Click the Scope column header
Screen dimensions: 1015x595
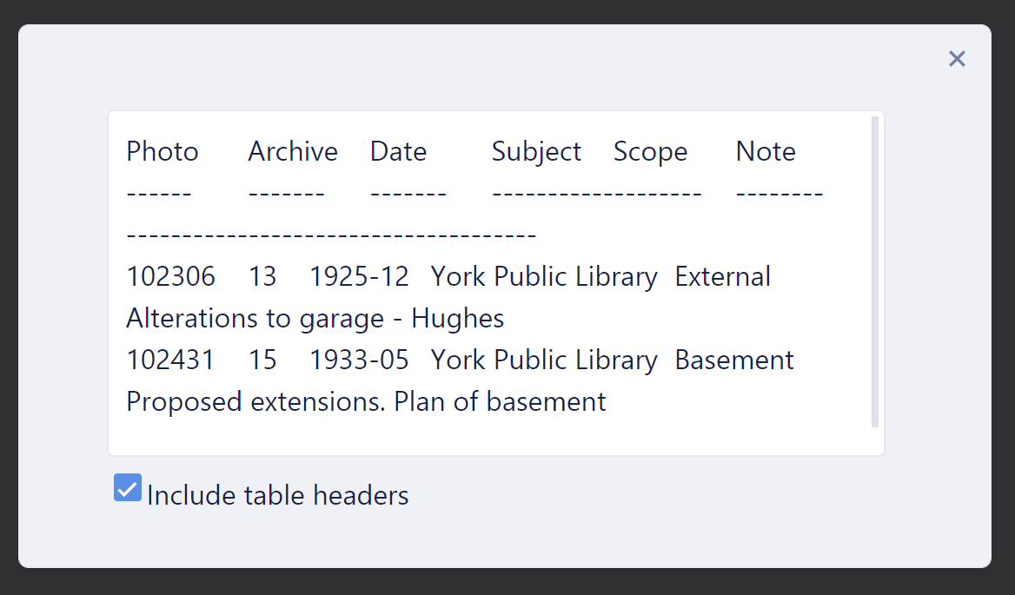click(650, 151)
